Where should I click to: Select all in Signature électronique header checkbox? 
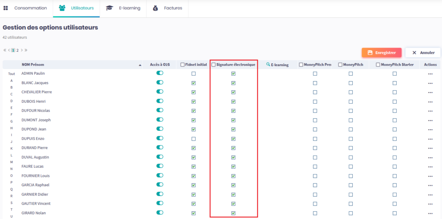[214, 65]
